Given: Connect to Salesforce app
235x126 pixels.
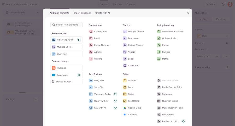Looking at the screenshot, I should (67, 75).
